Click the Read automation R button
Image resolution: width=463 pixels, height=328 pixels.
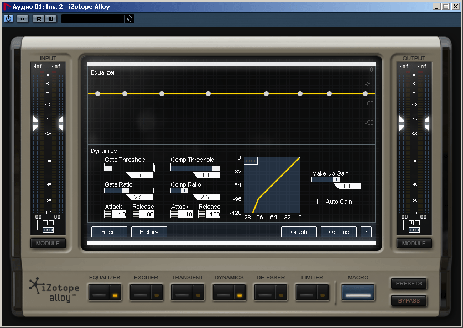(38, 19)
